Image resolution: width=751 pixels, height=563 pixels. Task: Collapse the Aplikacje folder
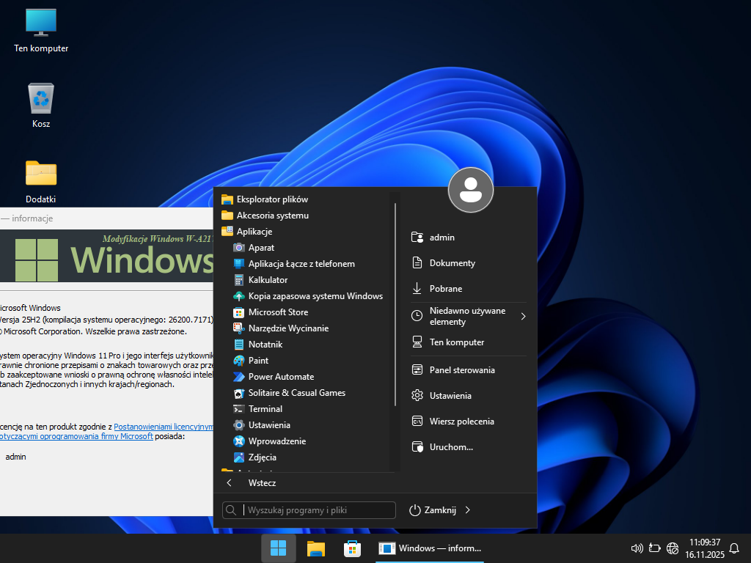254,232
